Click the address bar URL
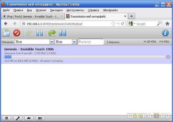Image resolution: width=173 pixels, height=122 pixels. click(x=55, y=24)
